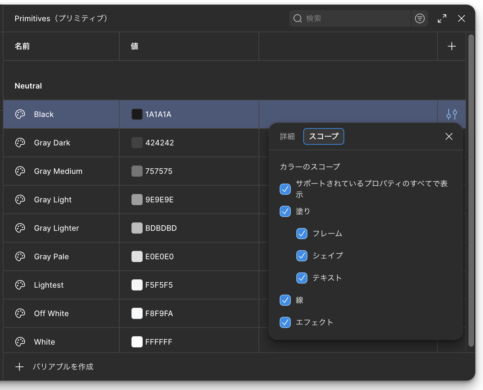Viewport: 483px width, 390px height.
Task: Select the Off White variable name
Action: pos(51,313)
